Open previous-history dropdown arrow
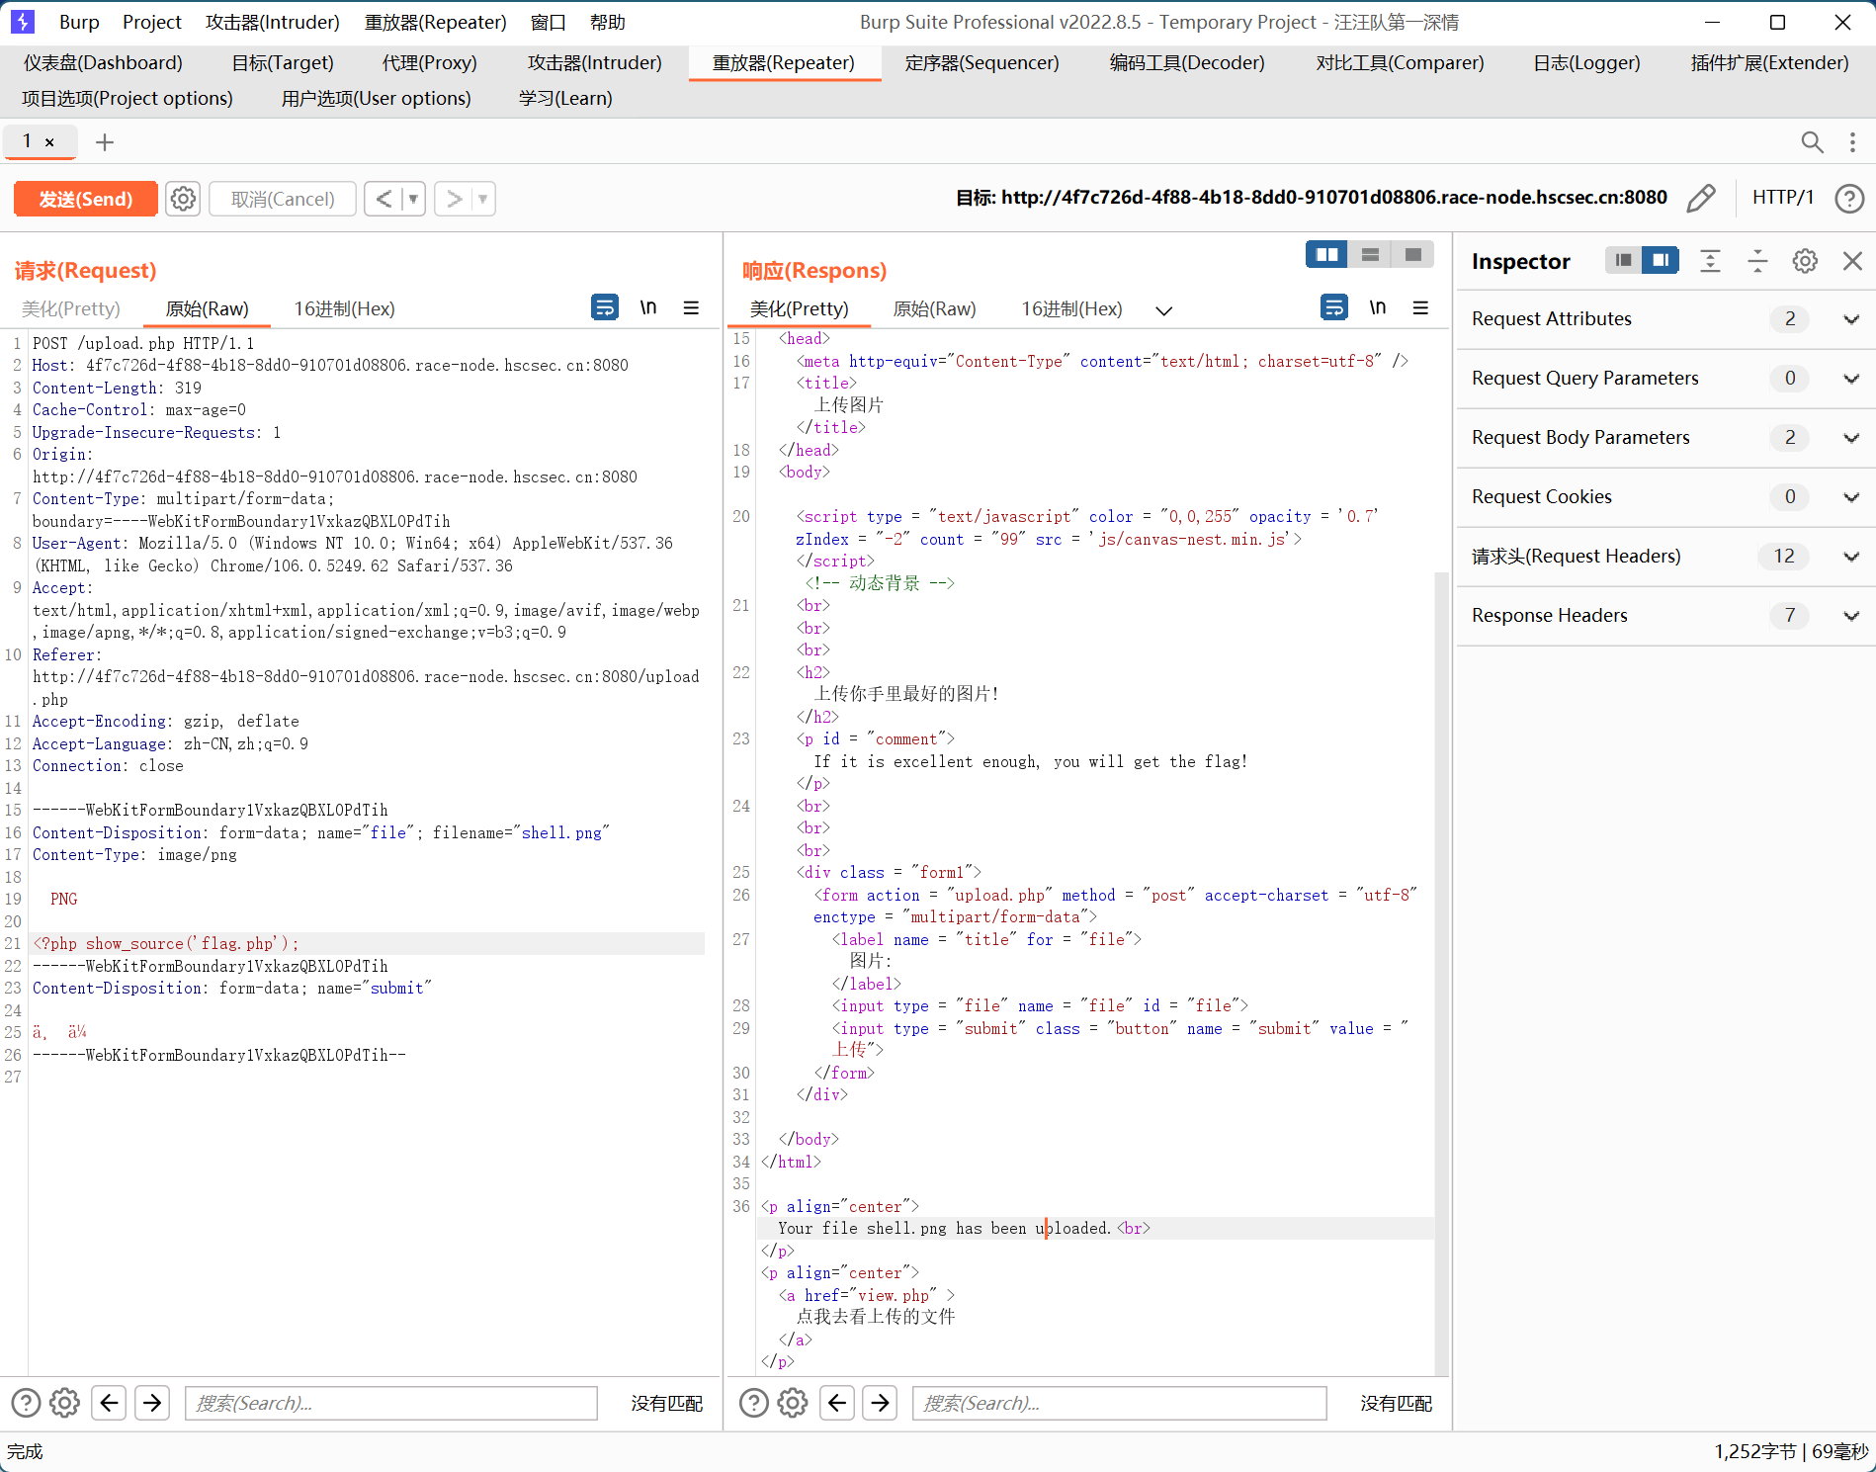 pos(413,199)
